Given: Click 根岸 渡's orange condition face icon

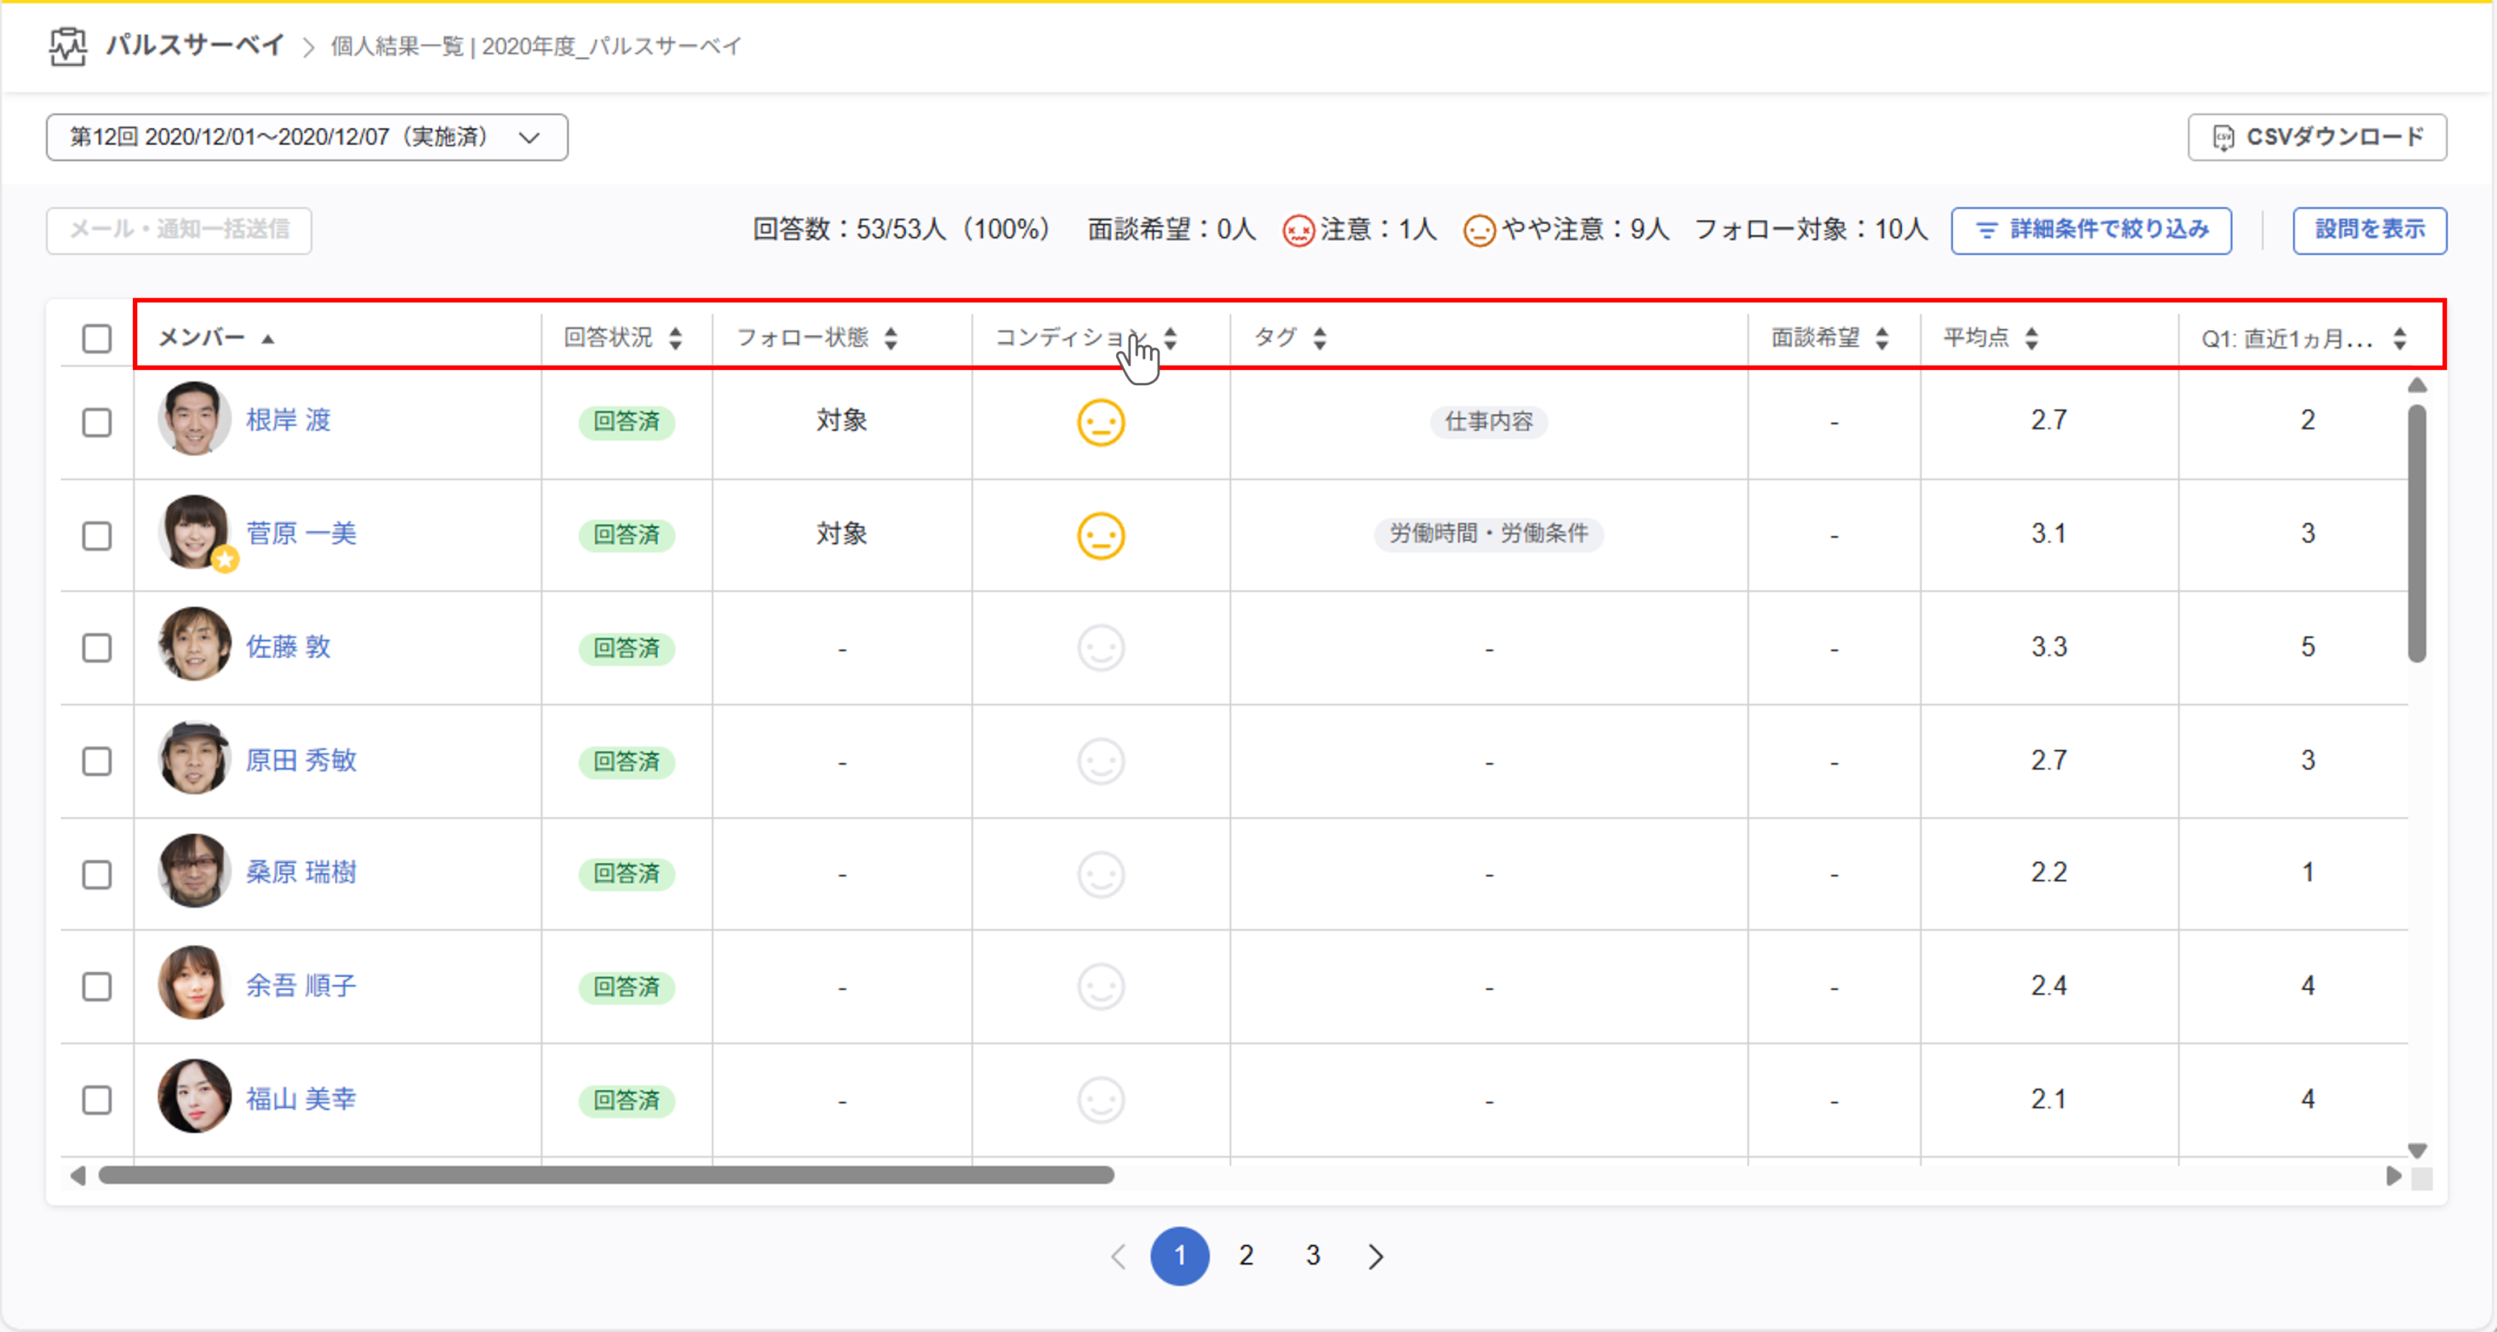Looking at the screenshot, I should click(1100, 423).
